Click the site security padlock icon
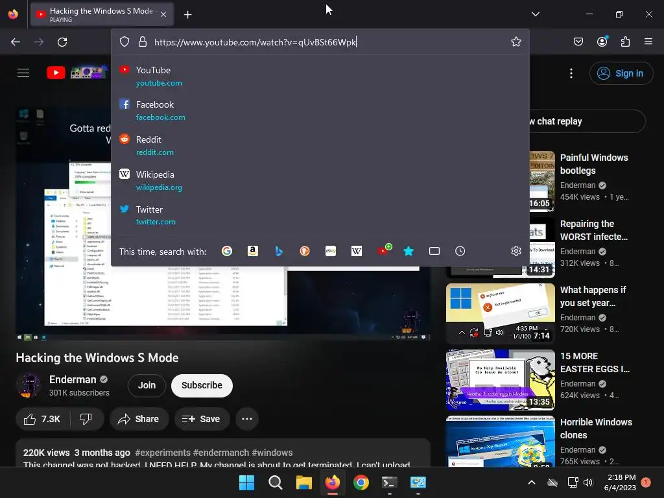Screen dimensions: 664x498 point(143,41)
